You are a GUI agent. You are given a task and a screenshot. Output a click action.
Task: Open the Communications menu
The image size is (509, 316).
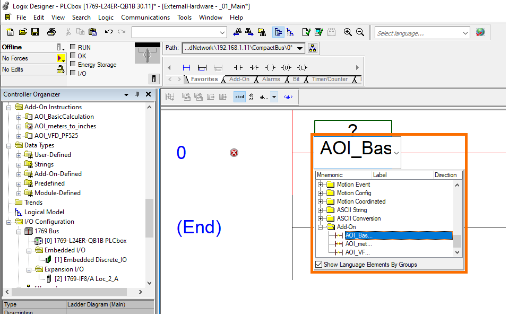(145, 17)
